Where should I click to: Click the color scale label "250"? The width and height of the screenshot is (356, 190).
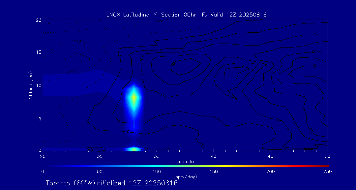(328, 172)
